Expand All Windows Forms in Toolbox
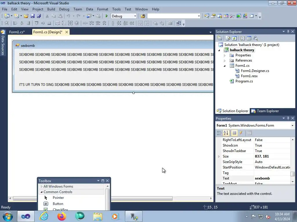 41,186
